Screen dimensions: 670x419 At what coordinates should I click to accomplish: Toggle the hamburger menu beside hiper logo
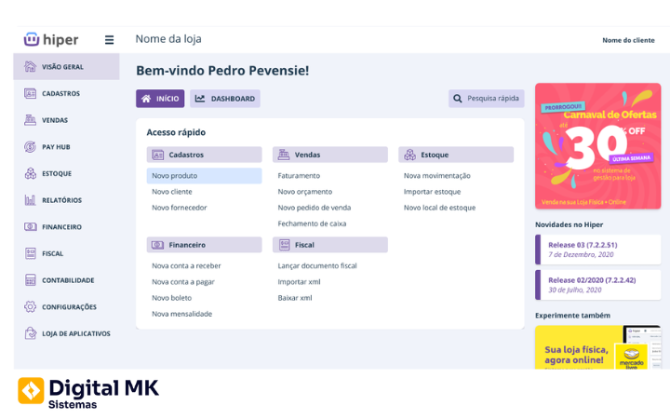tap(109, 40)
